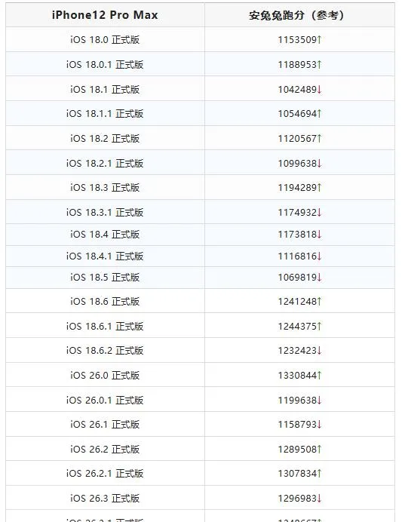Click the 安兔兔跑分（参考）column header
Viewport: 405px width, 522px height.
(299, 15)
